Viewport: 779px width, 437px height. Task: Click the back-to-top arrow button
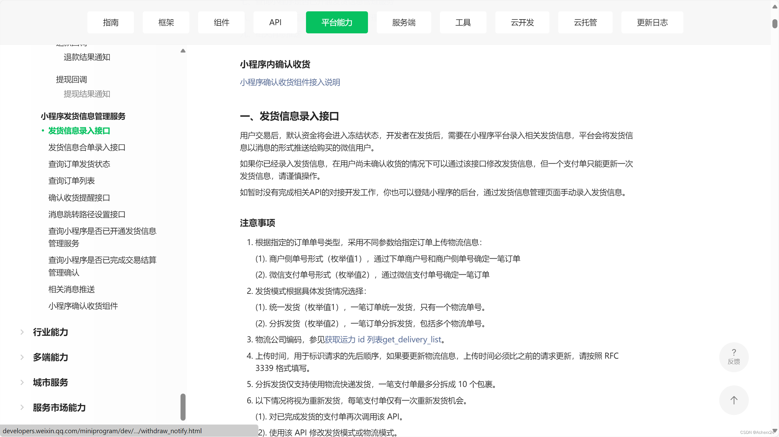click(734, 400)
